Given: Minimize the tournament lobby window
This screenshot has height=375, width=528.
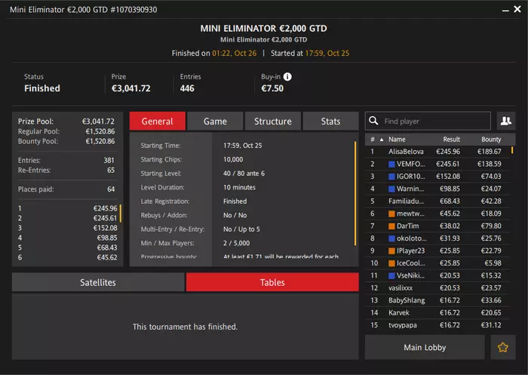Looking at the screenshot, I should 505,11.
